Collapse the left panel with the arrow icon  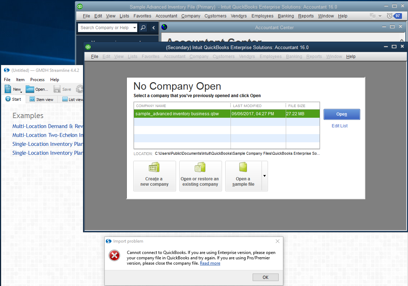154,28
